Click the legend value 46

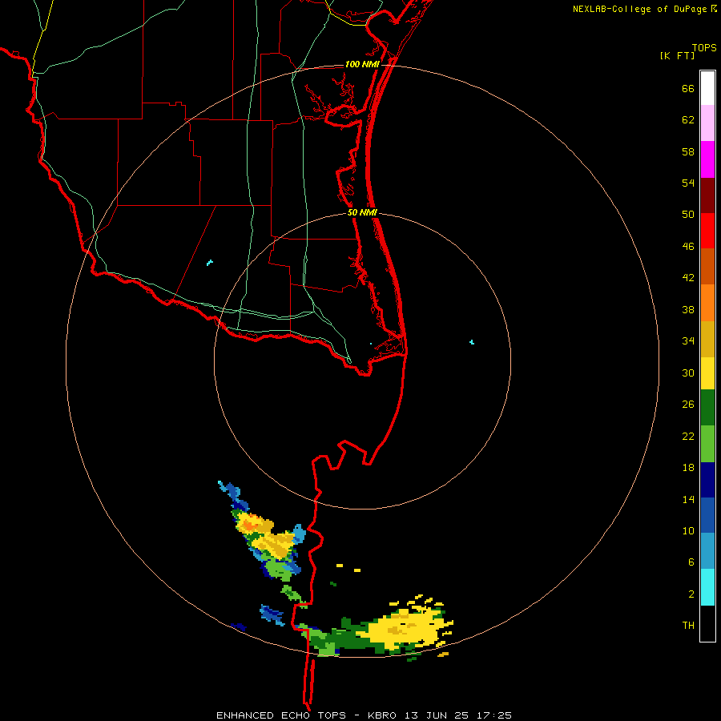pos(688,247)
